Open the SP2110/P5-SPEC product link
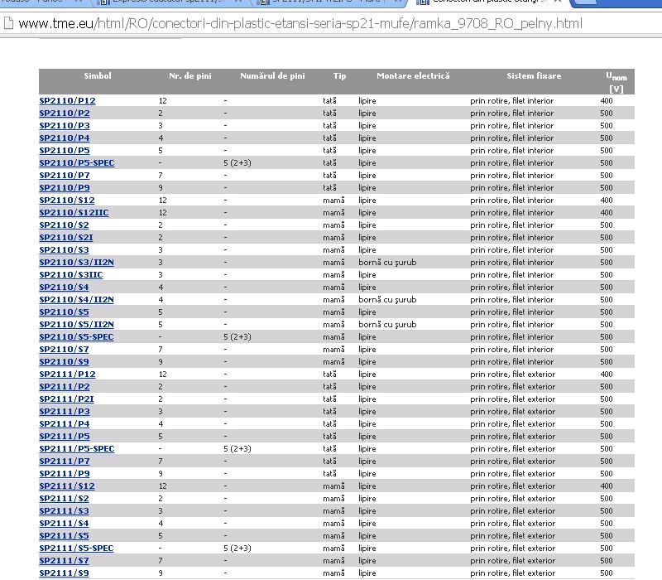This screenshot has height=580, width=662. pos(77,162)
